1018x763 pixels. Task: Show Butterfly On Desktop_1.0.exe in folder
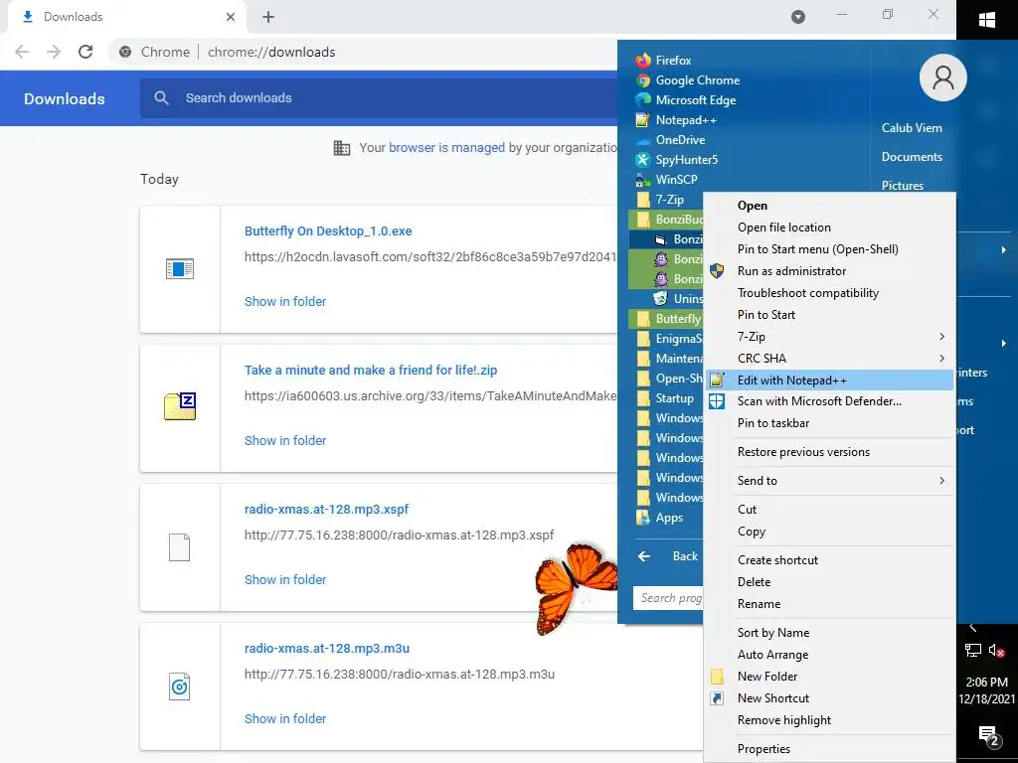[285, 301]
